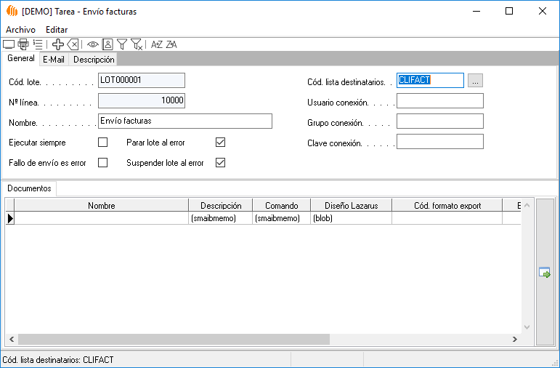Image resolution: width=560 pixels, height=368 pixels.
Task: Enable the Ejecutar siempre checkbox
Action: tap(102, 142)
